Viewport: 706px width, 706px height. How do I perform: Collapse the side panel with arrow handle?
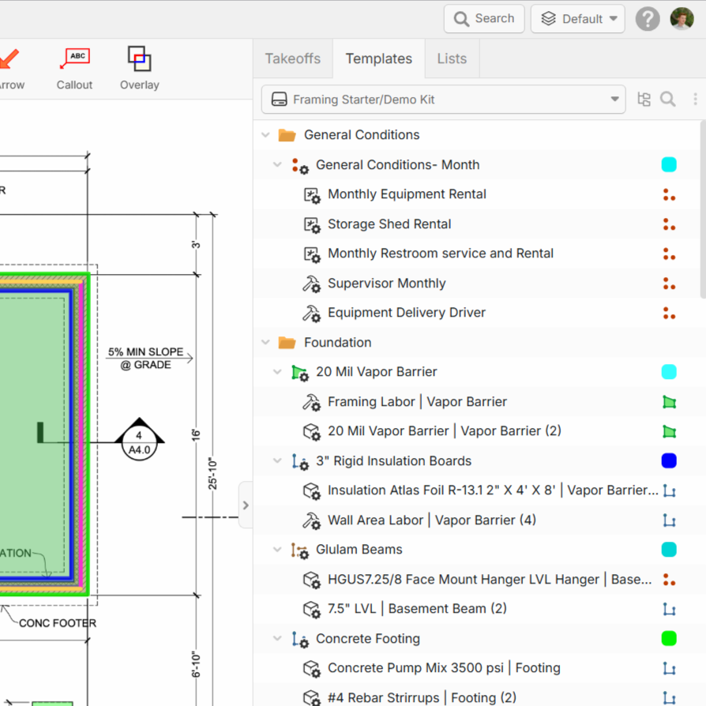coord(246,505)
